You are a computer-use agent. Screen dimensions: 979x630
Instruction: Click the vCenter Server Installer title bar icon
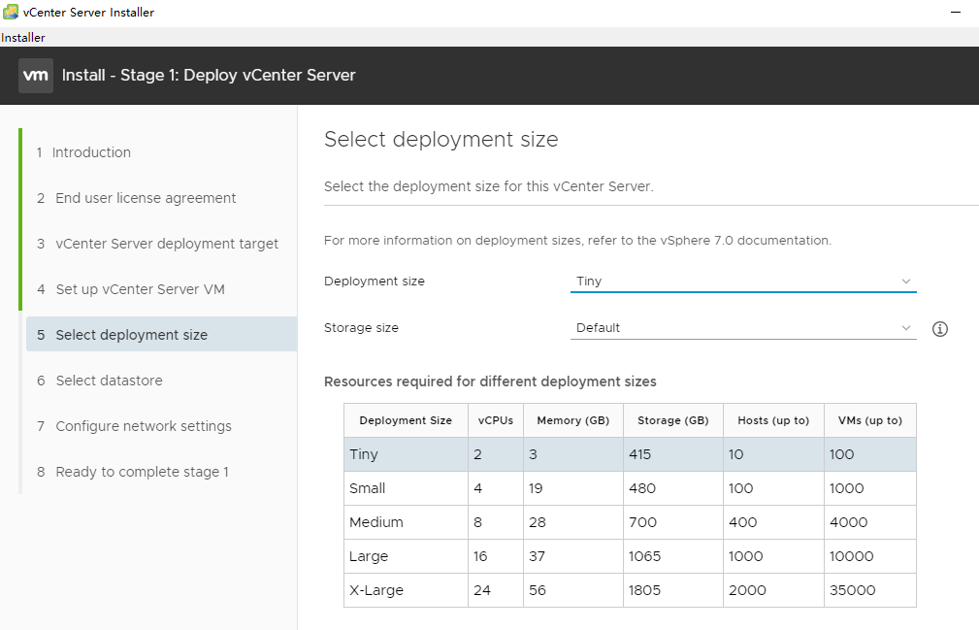(x=11, y=12)
